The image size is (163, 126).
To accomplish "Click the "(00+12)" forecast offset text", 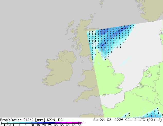I will tap(154, 120).
